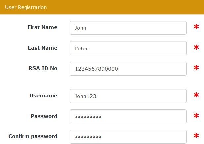Click the required asterisk next to Username
Screen dimensions: 204x144
pyautogui.click(x=197, y=96)
